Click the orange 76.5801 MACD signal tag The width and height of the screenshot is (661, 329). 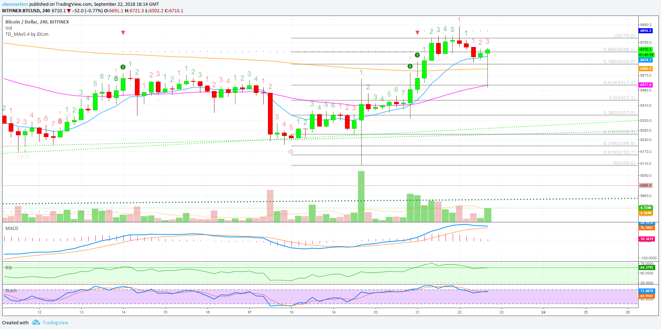click(647, 228)
